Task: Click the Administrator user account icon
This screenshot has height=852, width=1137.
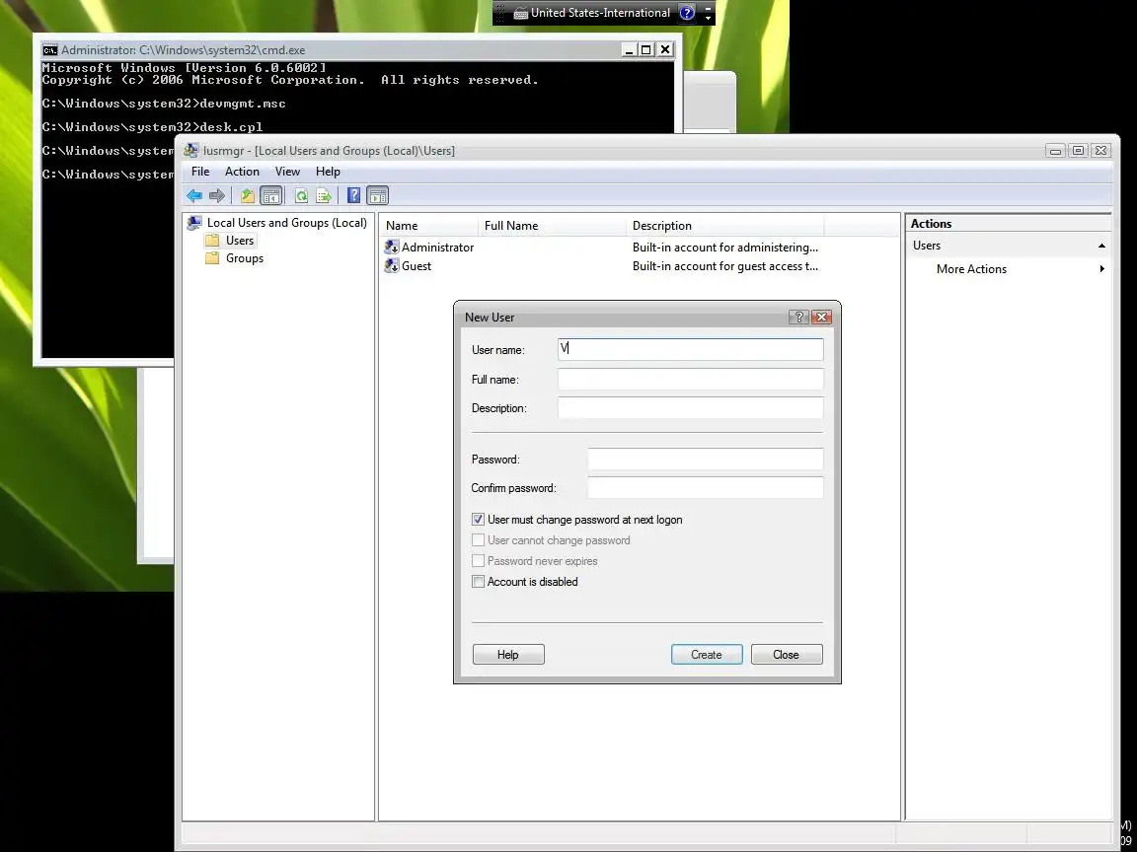Action: coord(392,248)
